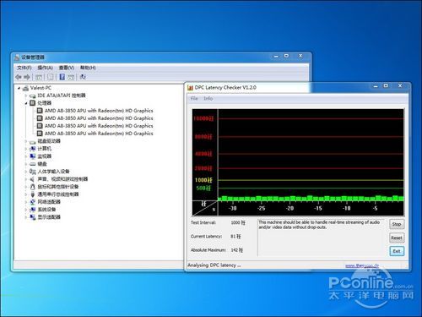The image size is (422, 317).
Task: Click the DPC latency bar graph
Action: point(298,162)
